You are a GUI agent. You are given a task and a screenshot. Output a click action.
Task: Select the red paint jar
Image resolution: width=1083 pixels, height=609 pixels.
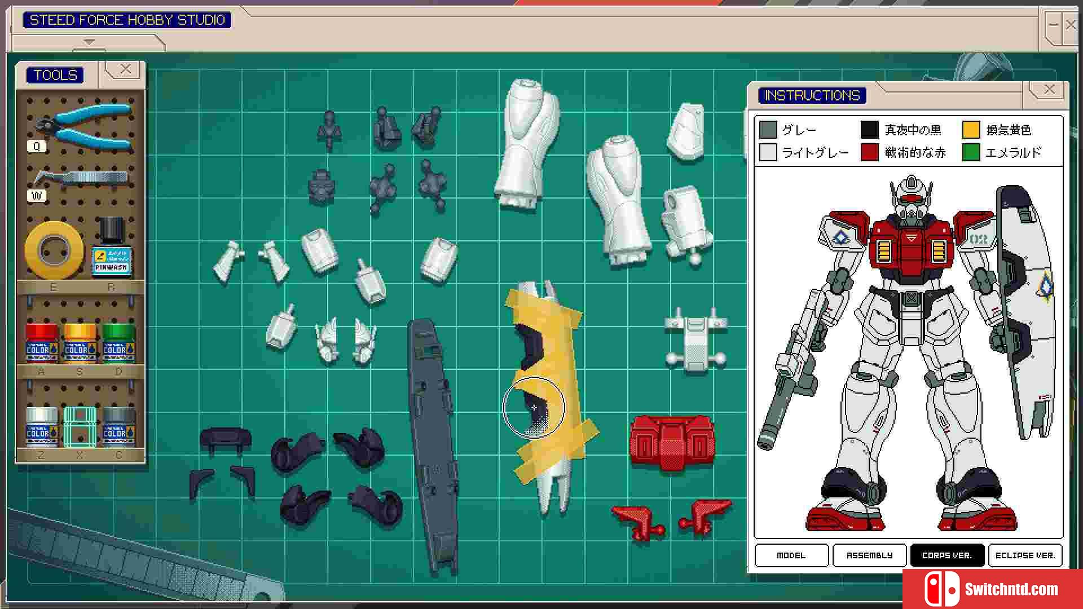(41, 343)
